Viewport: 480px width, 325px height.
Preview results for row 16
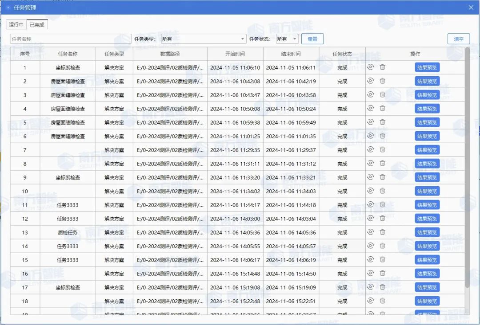(427, 274)
